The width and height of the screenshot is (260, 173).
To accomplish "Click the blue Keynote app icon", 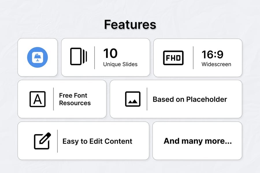I will click(x=38, y=57).
